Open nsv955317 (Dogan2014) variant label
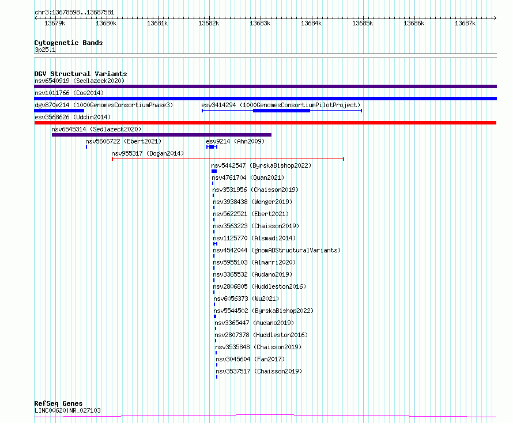 (148, 153)
